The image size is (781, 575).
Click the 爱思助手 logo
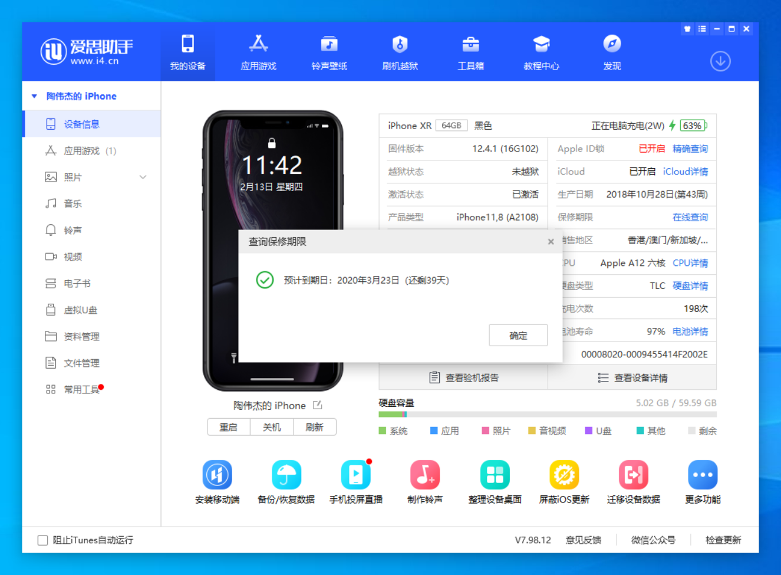point(87,51)
